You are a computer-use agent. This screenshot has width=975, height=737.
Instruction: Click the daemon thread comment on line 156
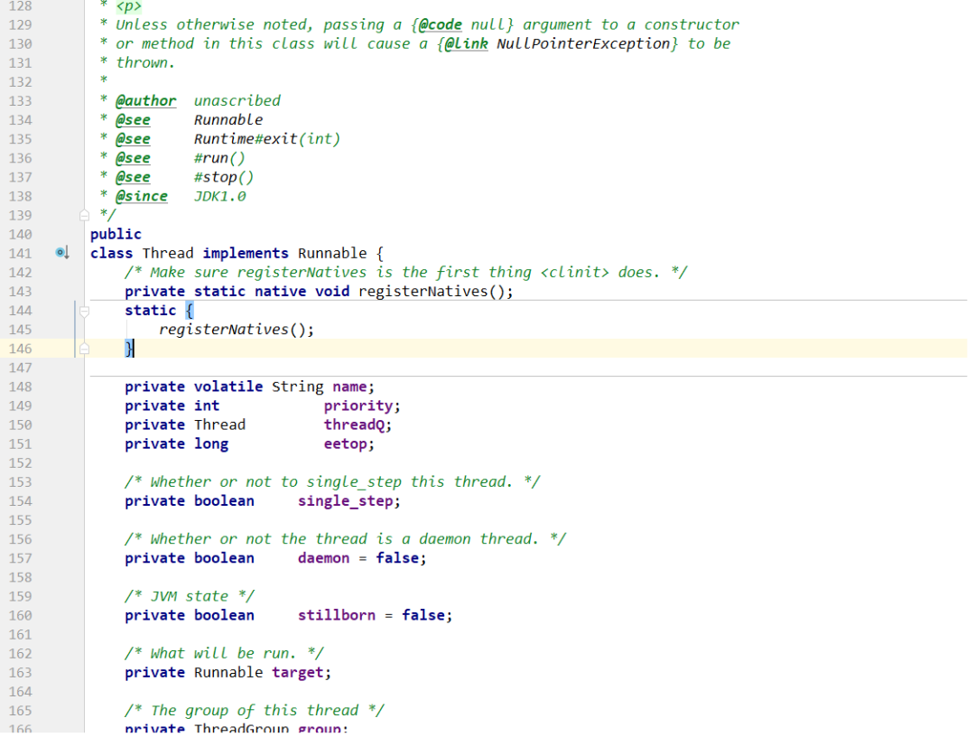coord(345,539)
